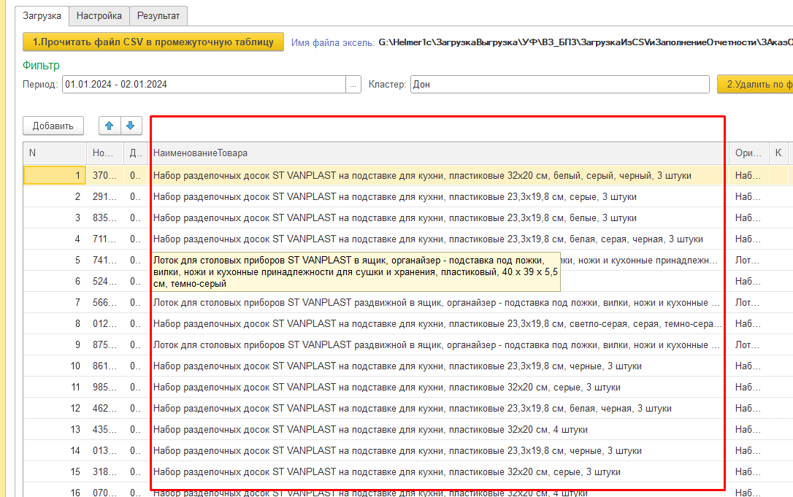The width and height of the screenshot is (793, 497).
Task: Switch to the Результат tab
Action: [158, 15]
